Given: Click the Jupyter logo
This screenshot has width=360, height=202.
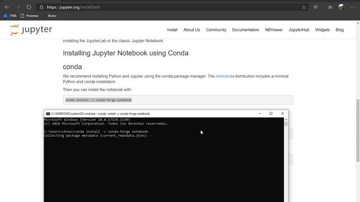Looking at the screenshot, I should point(31,30).
